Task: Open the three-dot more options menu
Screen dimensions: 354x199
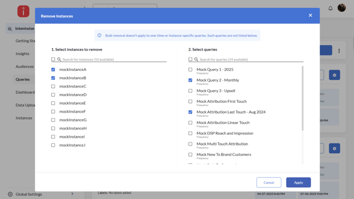Action: click(x=339, y=51)
